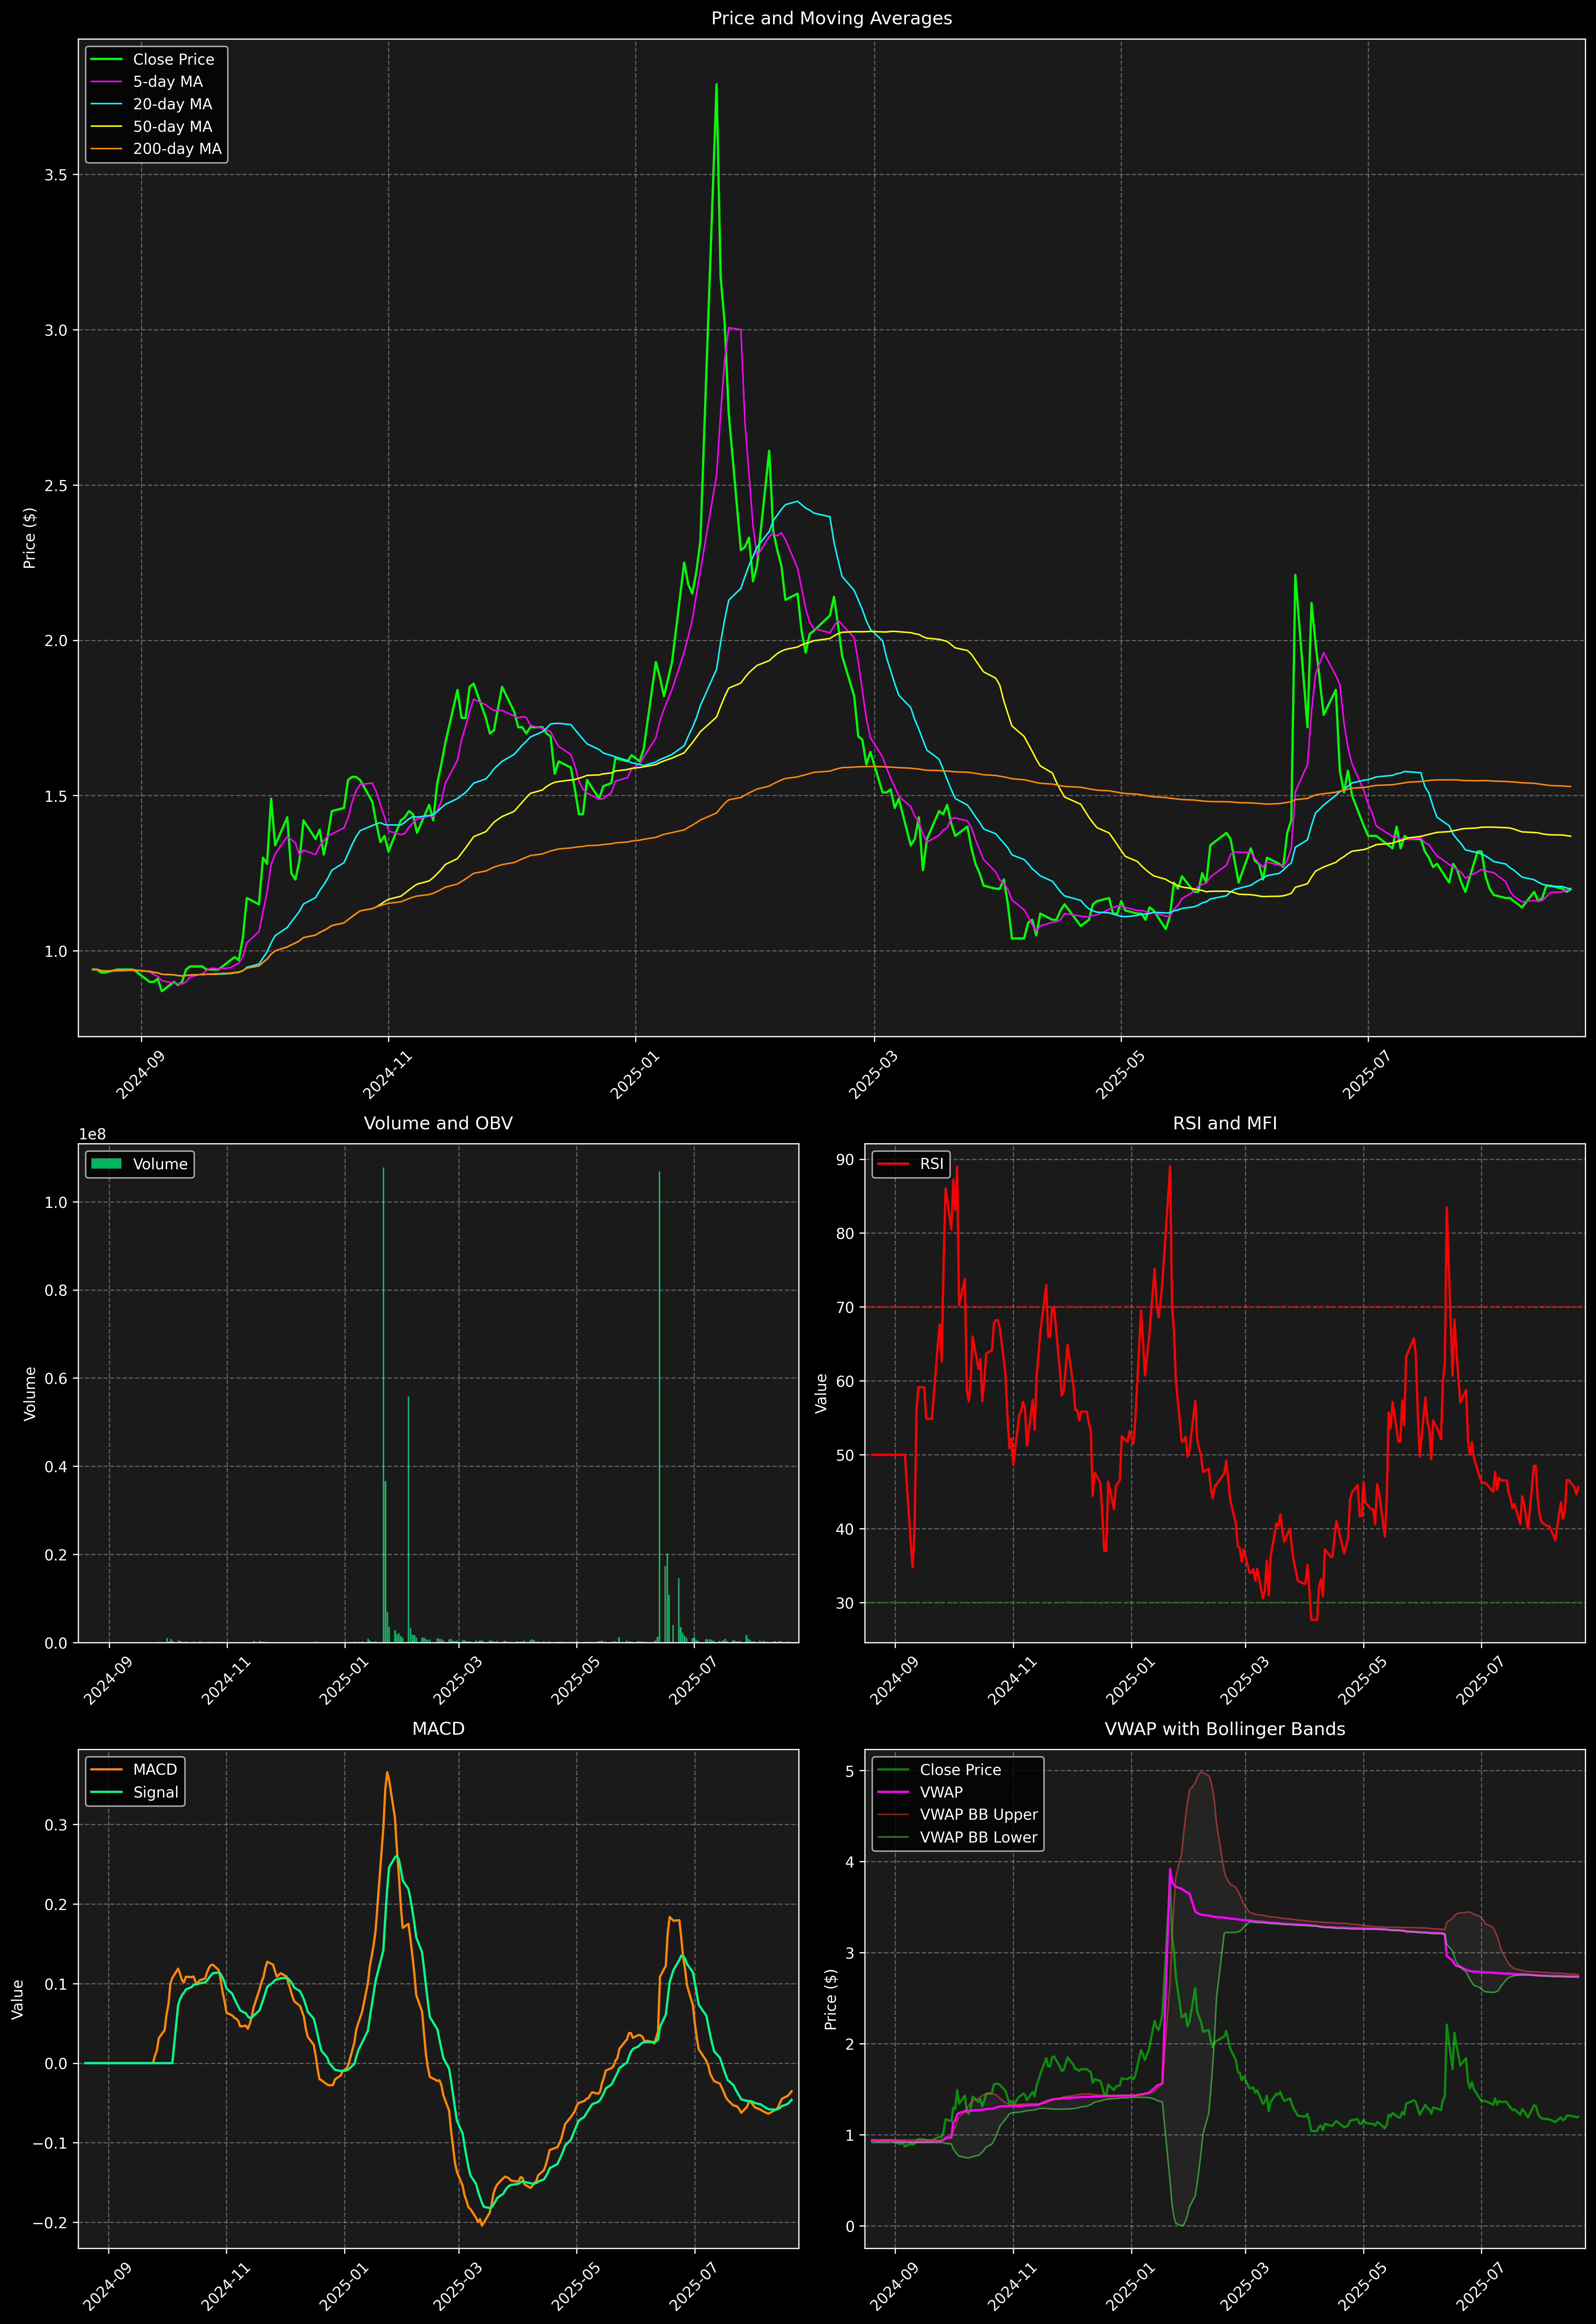
Task: Click the MACD chart title
Action: click(438, 1729)
